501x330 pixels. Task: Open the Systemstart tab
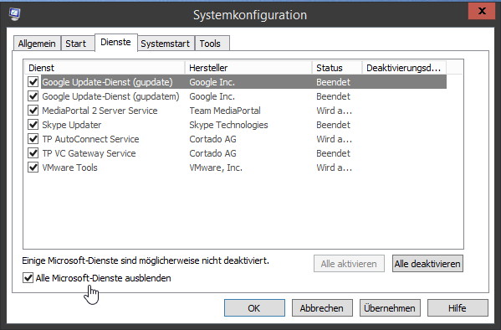pos(166,44)
